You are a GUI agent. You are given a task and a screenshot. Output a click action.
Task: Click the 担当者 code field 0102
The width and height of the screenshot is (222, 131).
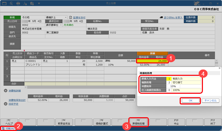(125, 33)
